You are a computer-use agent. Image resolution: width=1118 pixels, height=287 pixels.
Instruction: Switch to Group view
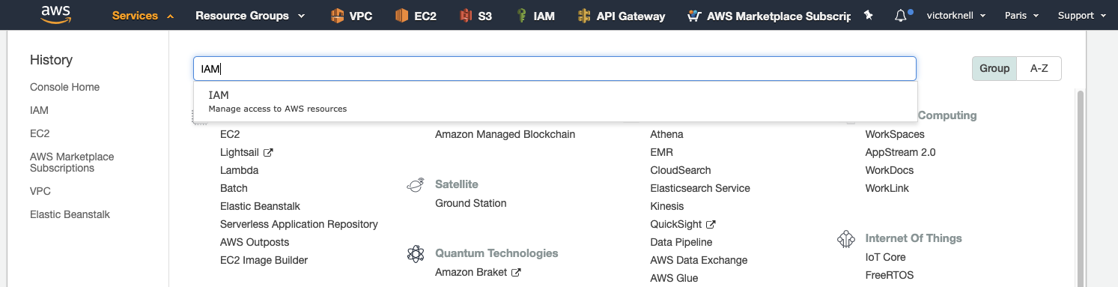[x=994, y=68]
